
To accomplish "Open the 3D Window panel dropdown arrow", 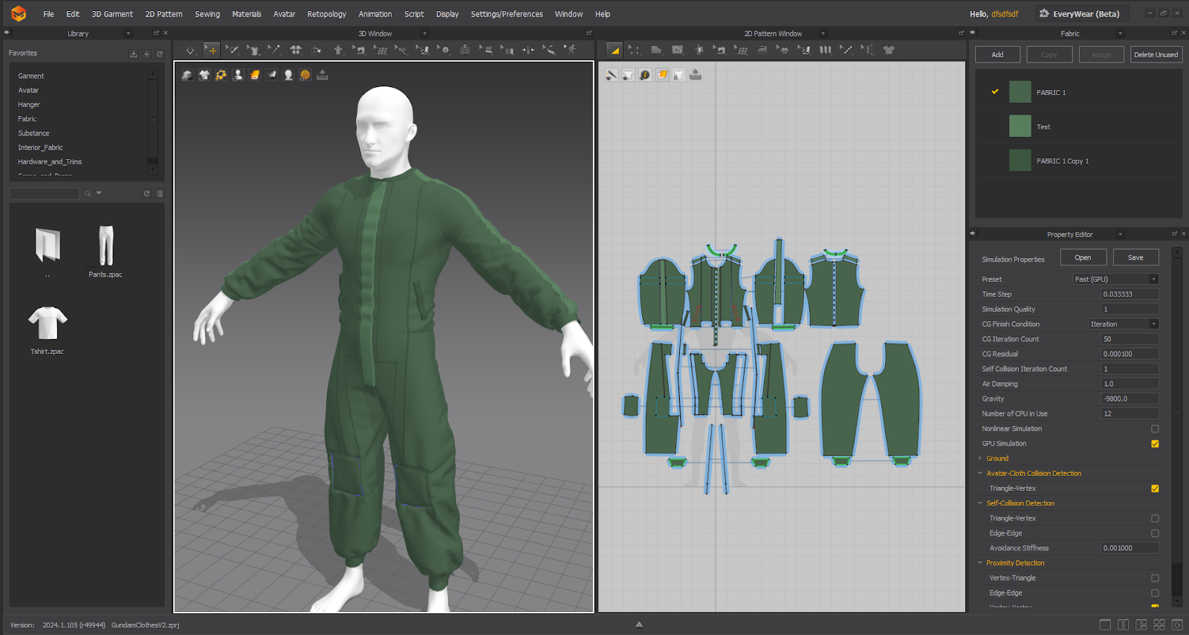I will point(425,33).
